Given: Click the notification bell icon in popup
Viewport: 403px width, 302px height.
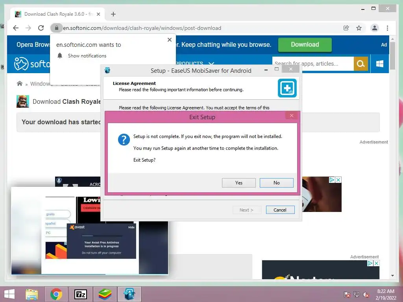Looking at the screenshot, I should coord(60,55).
